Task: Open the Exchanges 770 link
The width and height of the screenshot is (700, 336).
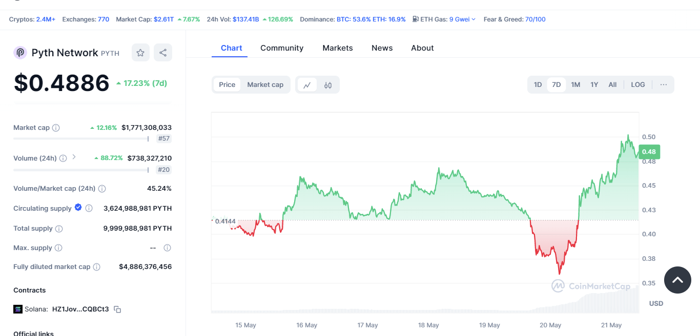Action: pyautogui.click(x=104, y=19)
